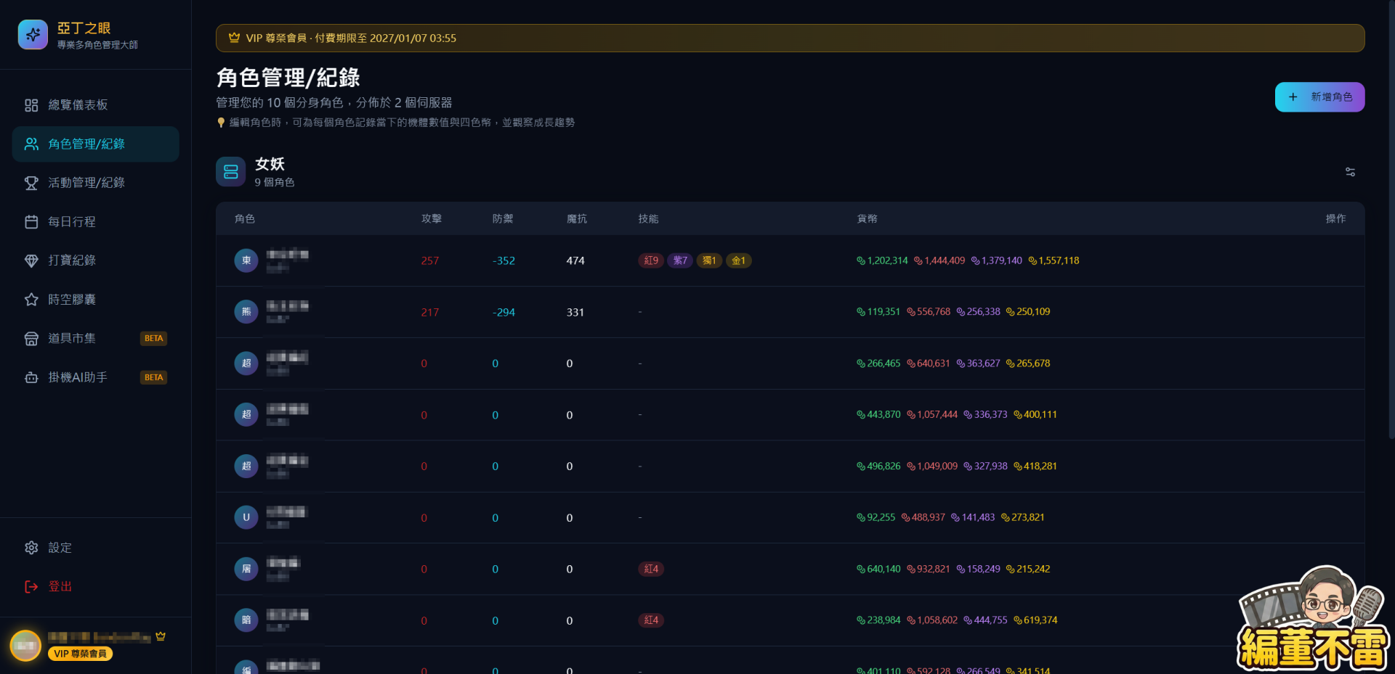Viewport: 1395px width, 674px height.
Task: Click the trophy icon beside 活動管理
Action: click(31, 183)
